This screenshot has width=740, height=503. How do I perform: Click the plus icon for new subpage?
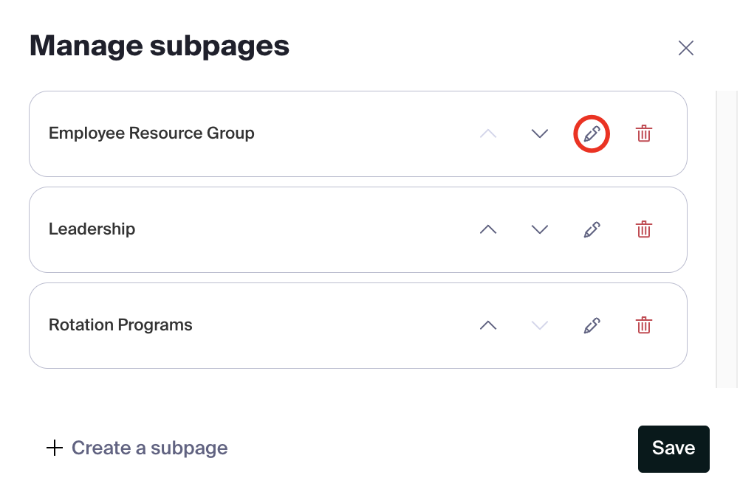[55, 448]
